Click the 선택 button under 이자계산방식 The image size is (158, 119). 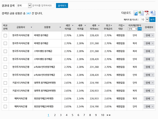click(140, 29)
